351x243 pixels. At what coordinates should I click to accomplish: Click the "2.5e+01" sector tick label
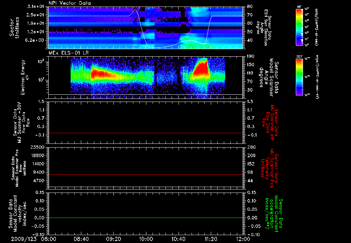[x=36, y=15]
